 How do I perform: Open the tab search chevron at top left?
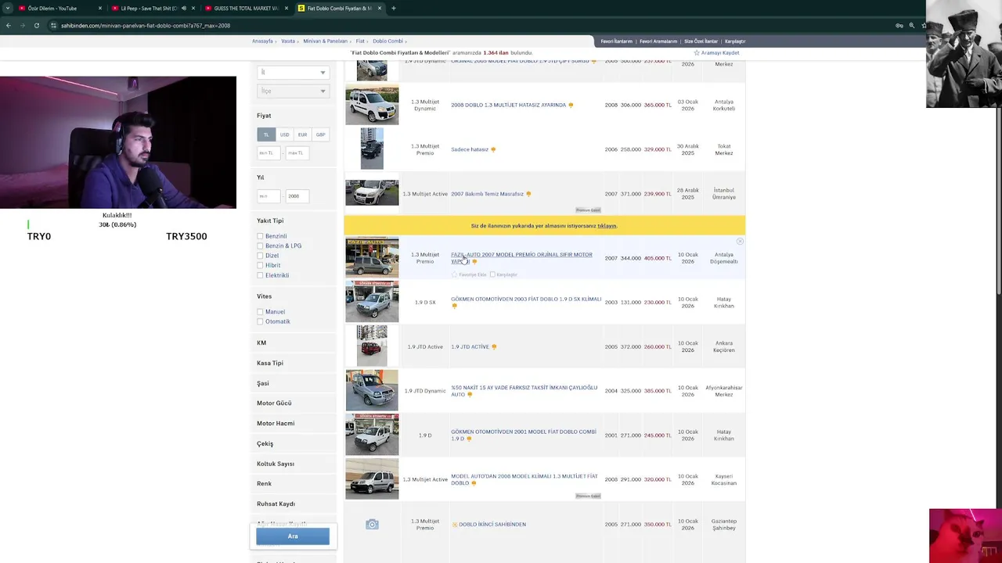pos(8,8)
